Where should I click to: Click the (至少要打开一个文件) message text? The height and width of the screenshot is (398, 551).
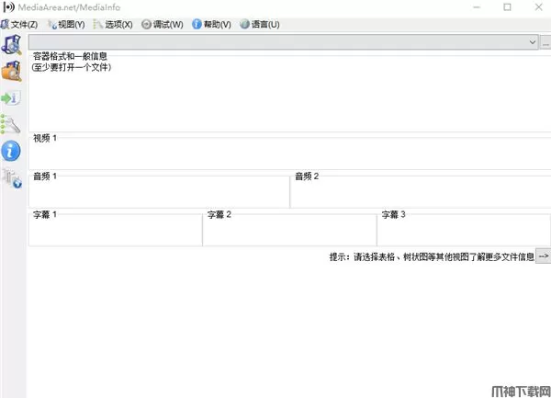(x=72, y=67)
